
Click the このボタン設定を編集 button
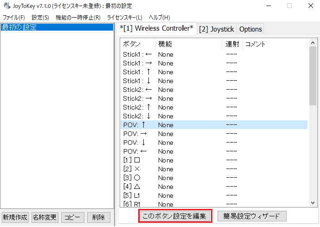point(175,216)
